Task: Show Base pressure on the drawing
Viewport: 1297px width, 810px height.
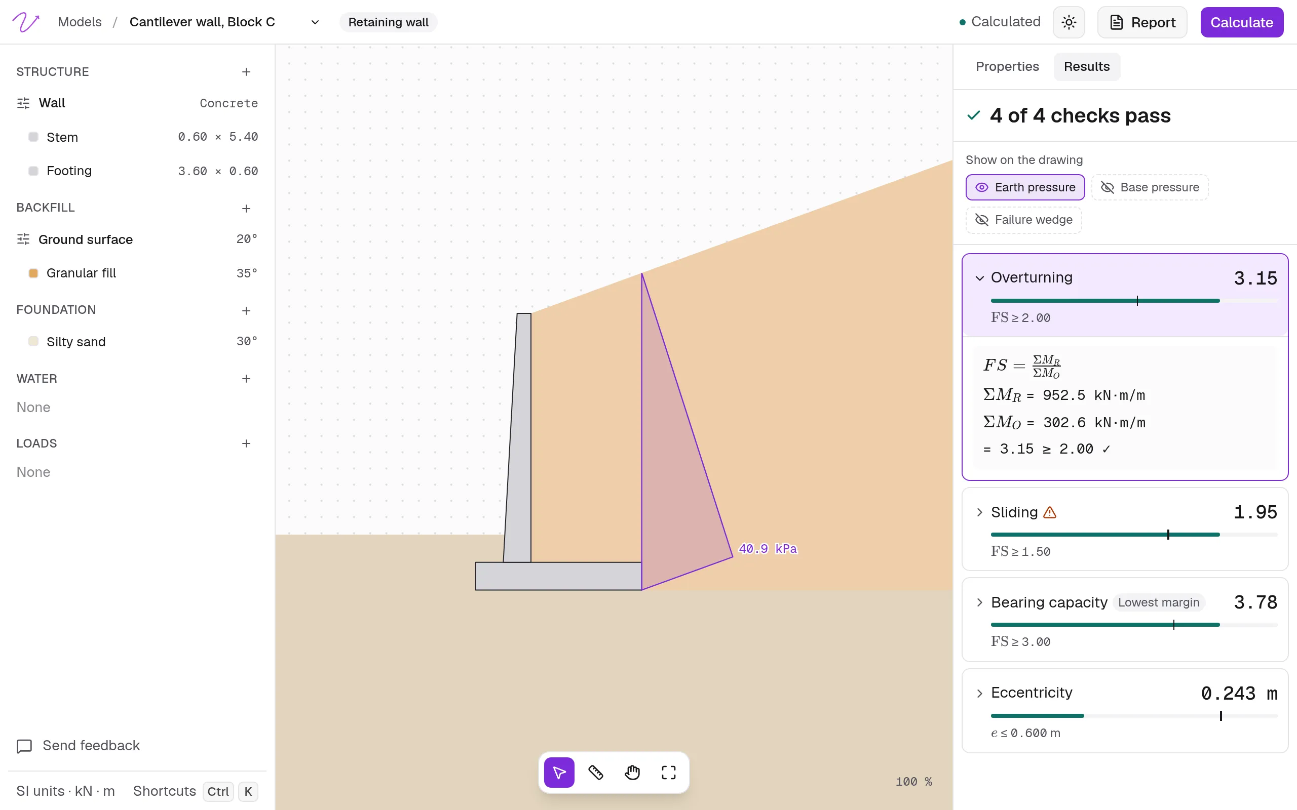Action: [1150, 187]
